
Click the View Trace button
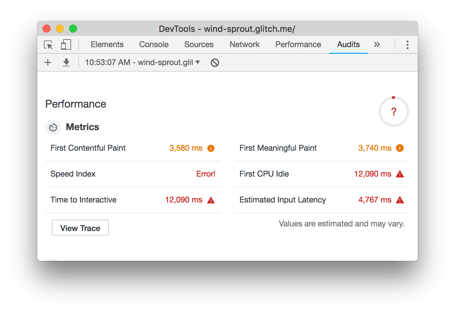pos(80,228)
